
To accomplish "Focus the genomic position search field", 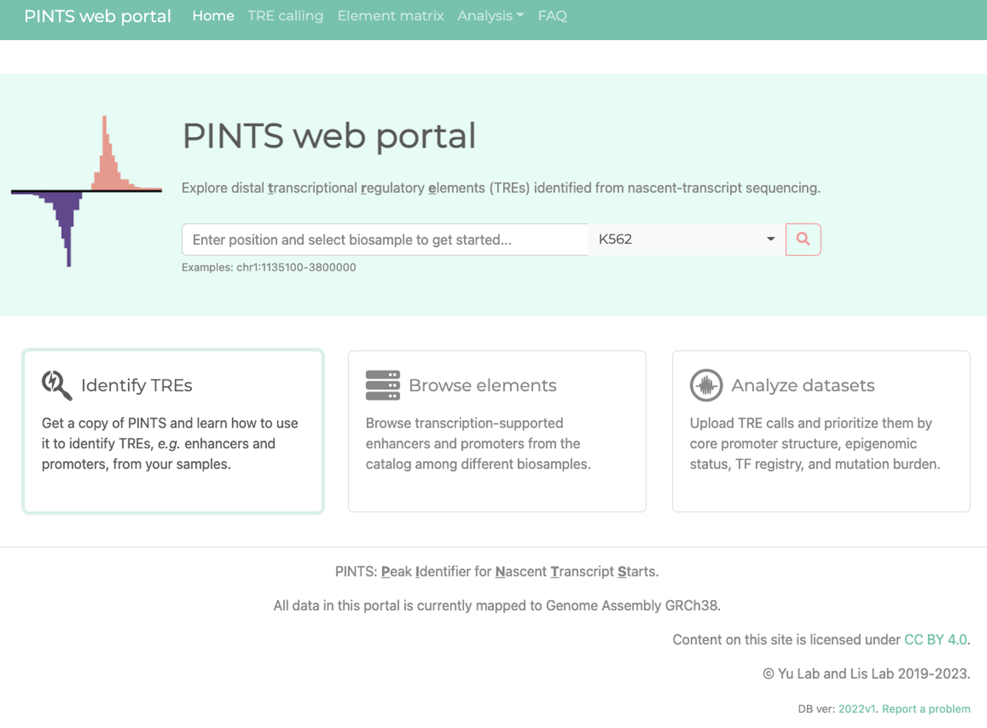I will (384, 239).
